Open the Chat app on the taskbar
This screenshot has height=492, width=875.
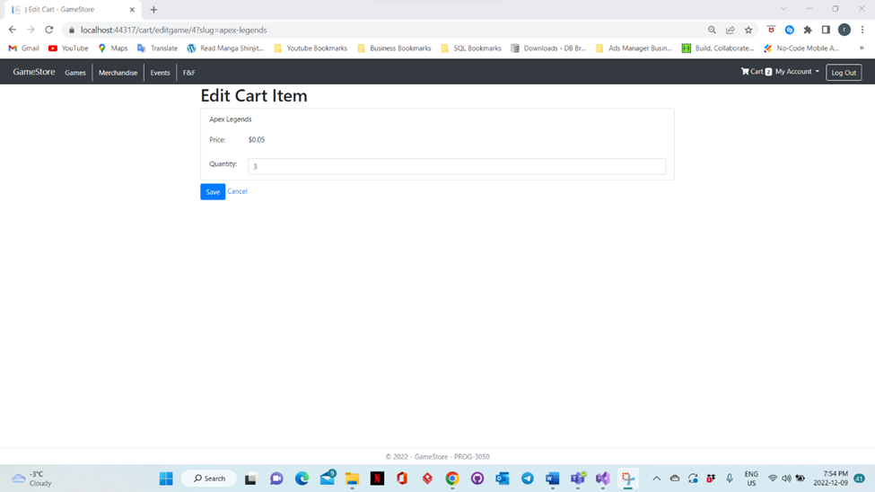click(276, 479)
